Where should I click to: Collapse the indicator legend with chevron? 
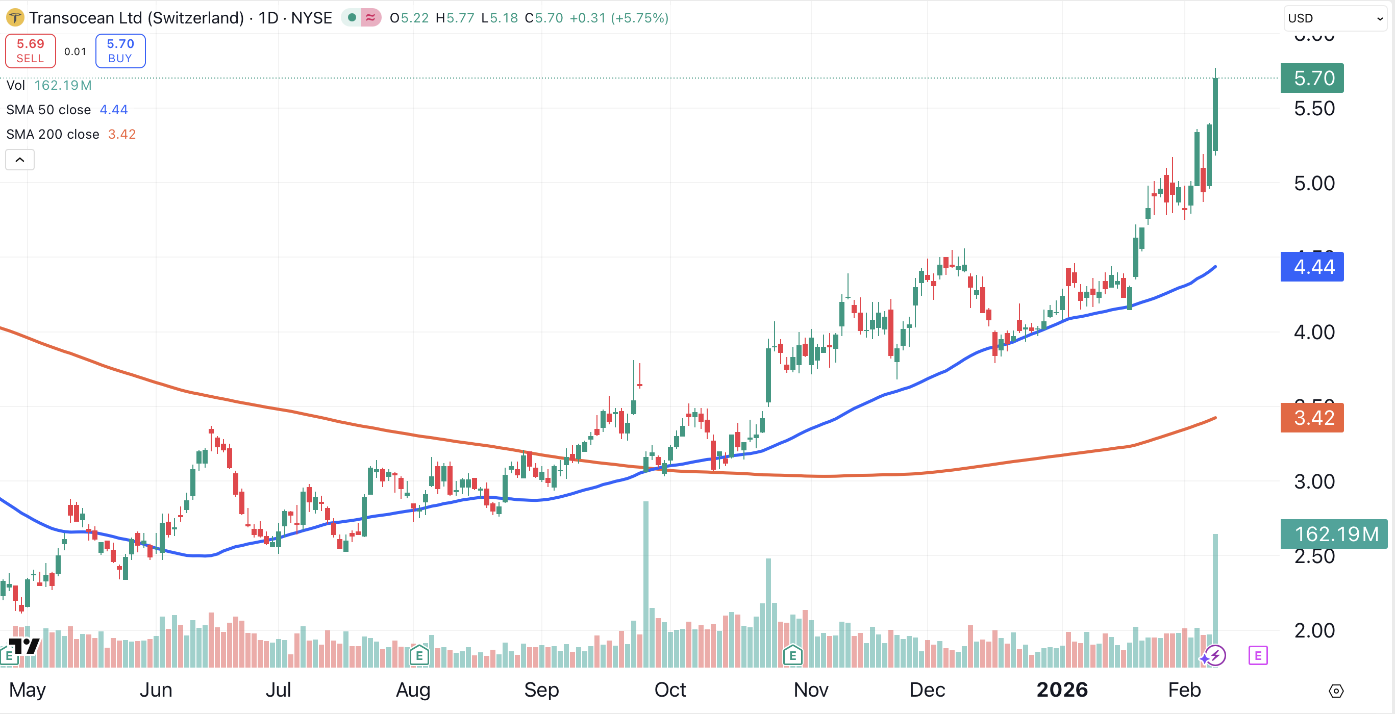click(20, 160)
